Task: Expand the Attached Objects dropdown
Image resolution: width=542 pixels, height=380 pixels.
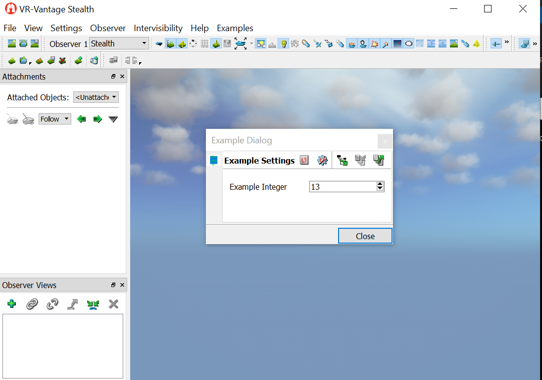Action: pos(96,97)
